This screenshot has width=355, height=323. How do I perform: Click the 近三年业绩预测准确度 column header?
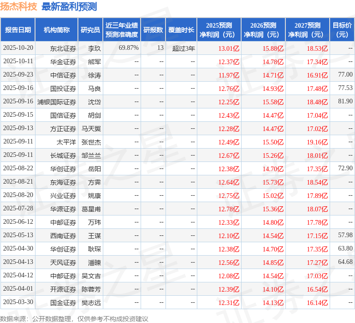(x=122, y=30)
